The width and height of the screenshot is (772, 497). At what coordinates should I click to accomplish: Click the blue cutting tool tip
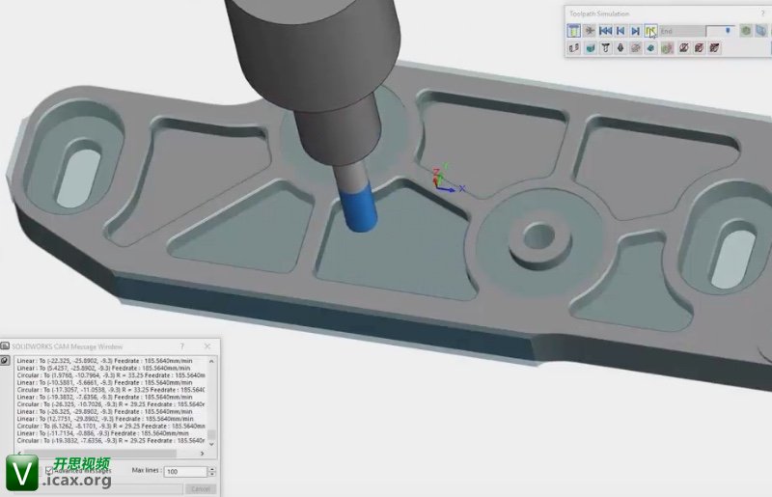tap(359, 206)
